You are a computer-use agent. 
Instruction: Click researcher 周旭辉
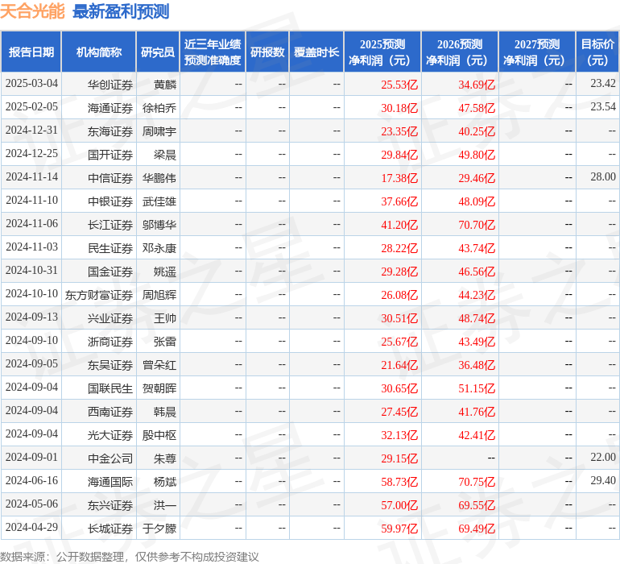159,295
